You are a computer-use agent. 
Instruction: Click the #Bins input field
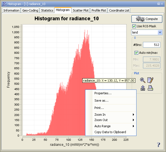click(151, 45)
